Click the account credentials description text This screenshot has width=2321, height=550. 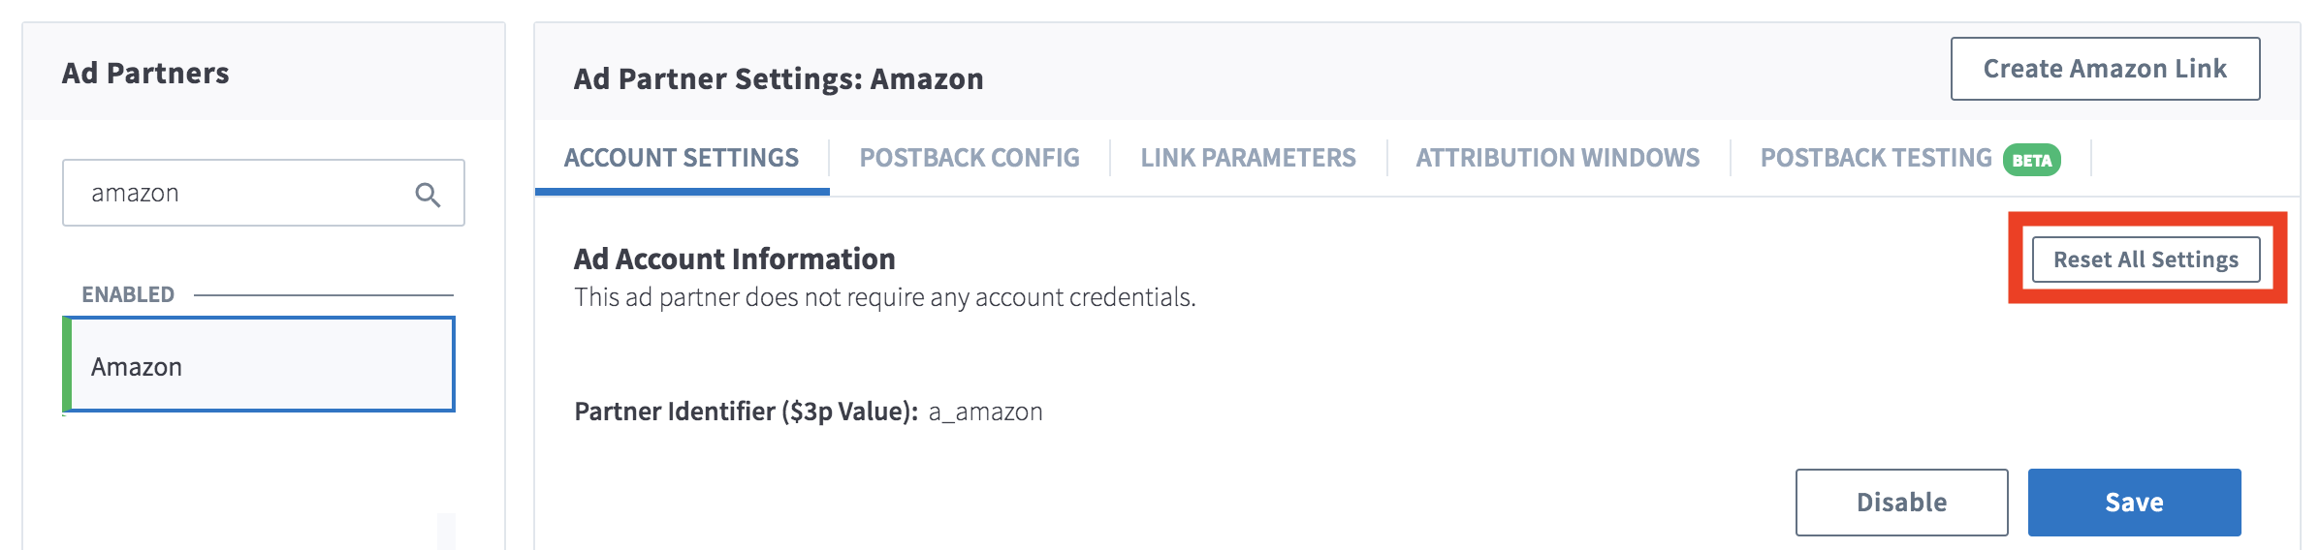pos(884,297)
